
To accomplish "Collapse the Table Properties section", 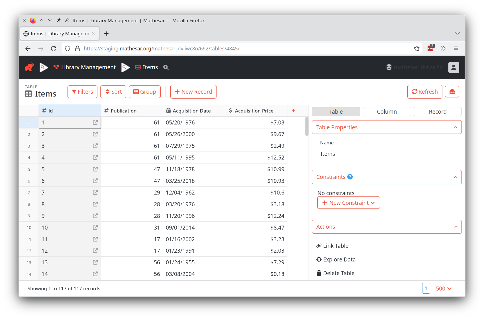I will coord(455,127).
